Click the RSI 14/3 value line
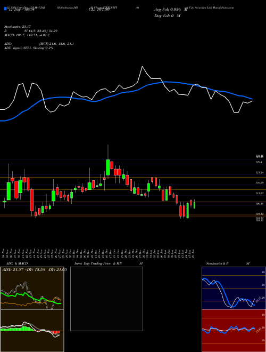The height and width of the screenshot is (352, 266). [x=31, y=31]
